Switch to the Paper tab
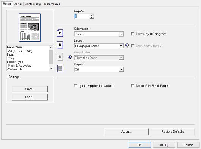This screenshot has height=149, width=201. tap(18, 4)
